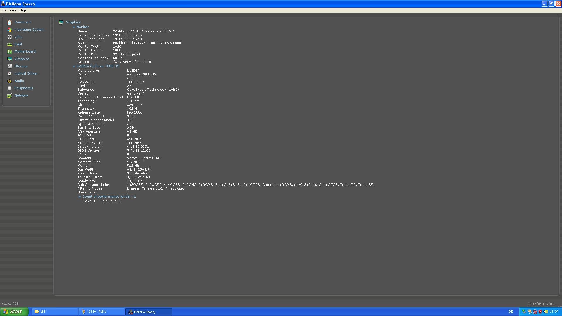Open the Windows Start menu
This screenshot has width=562, height=316.
[x=14, y=312]
